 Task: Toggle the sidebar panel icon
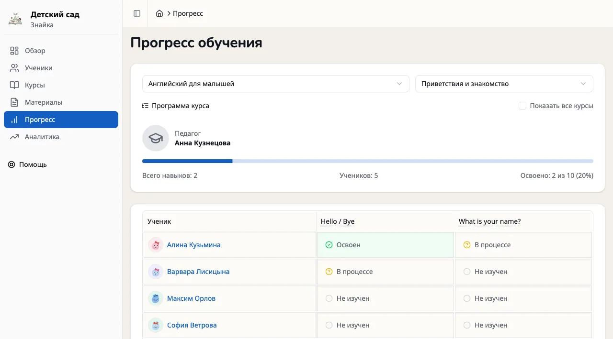tap(137, 13)
